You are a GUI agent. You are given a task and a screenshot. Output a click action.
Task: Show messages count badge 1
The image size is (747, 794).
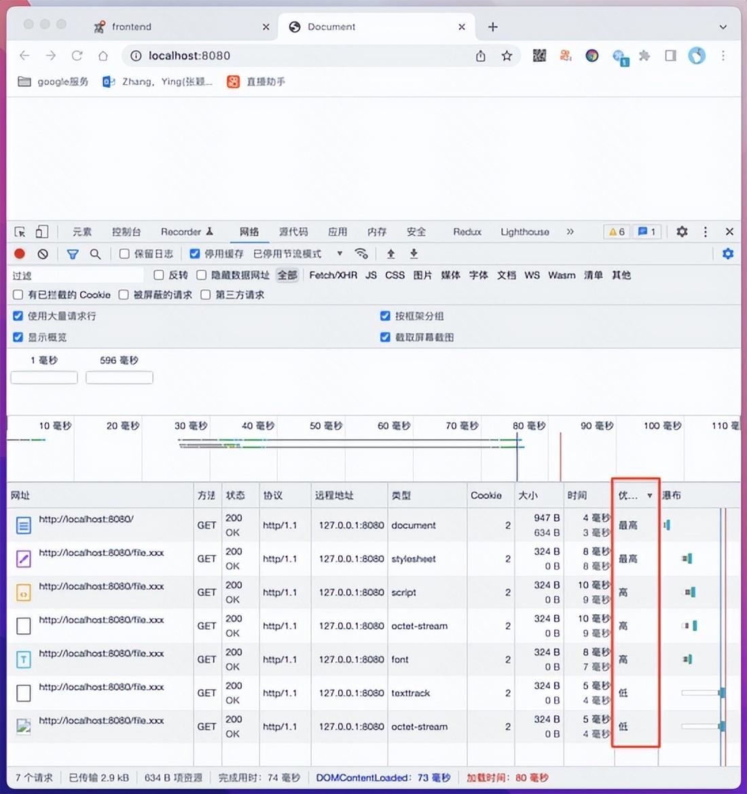(x=646, y=232)
